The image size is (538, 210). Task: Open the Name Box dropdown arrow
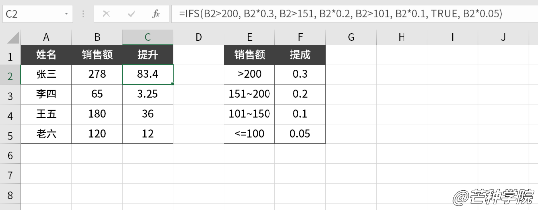click(66, 14)
